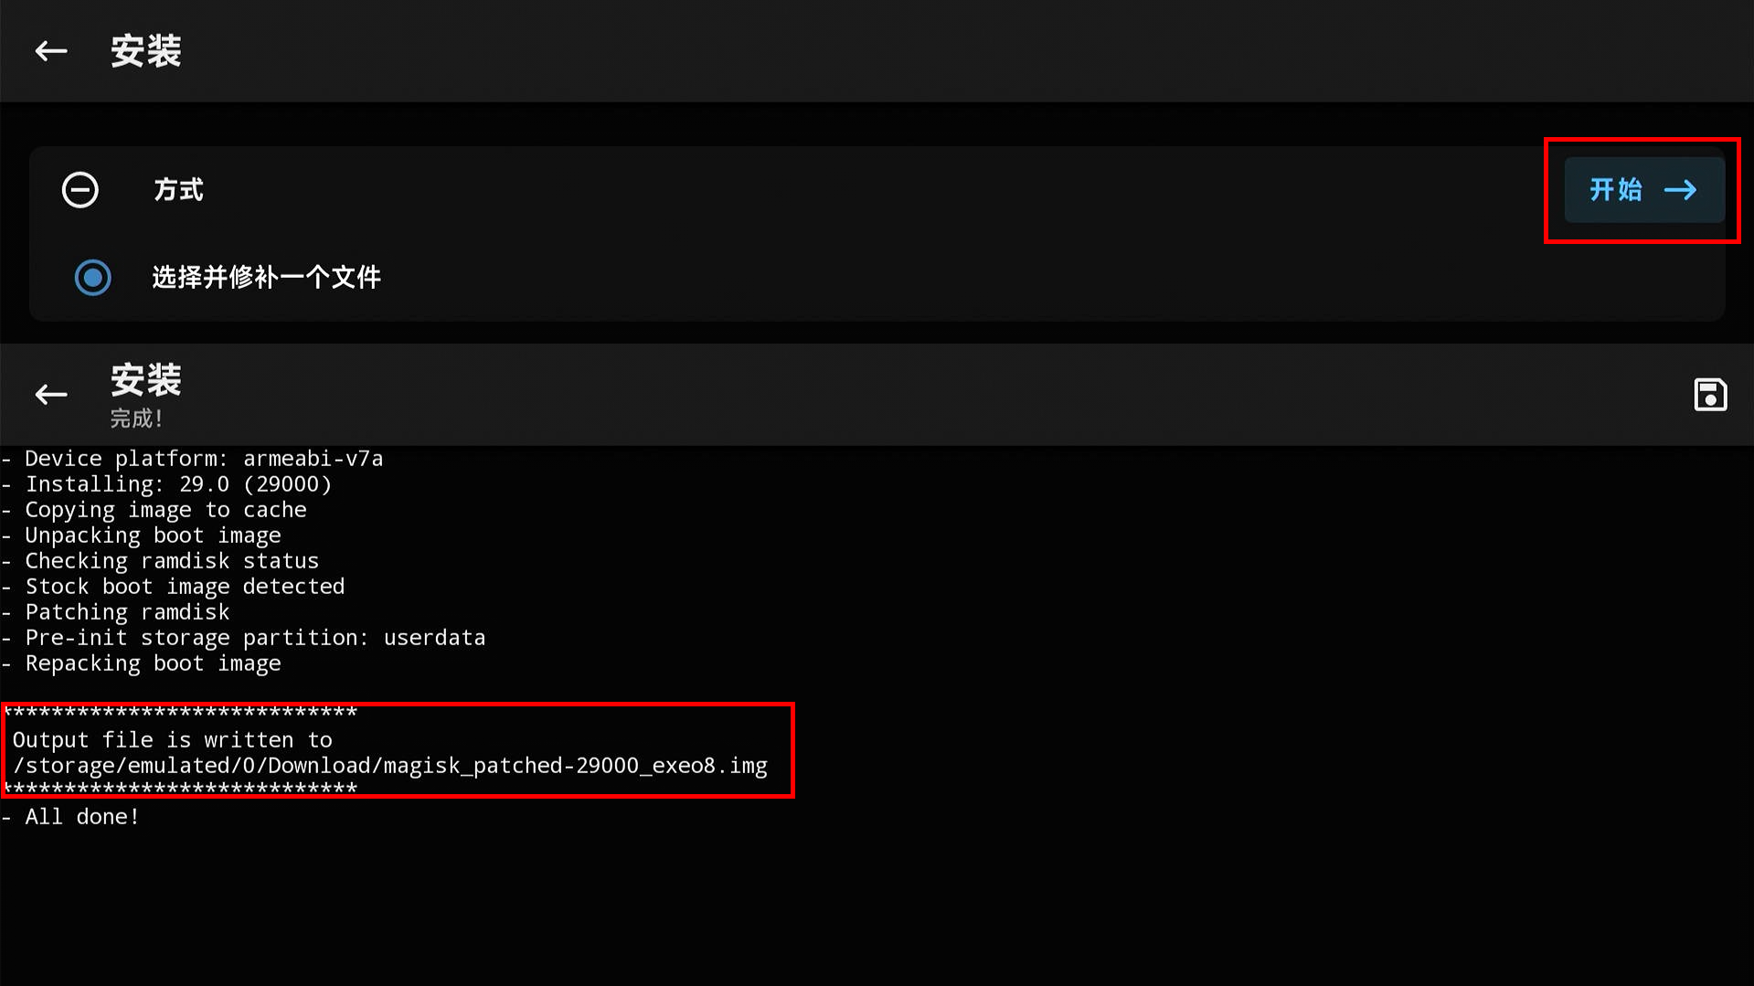Click the "Stock boot image detected" line
1754x986 pixels.
(184, 587)
